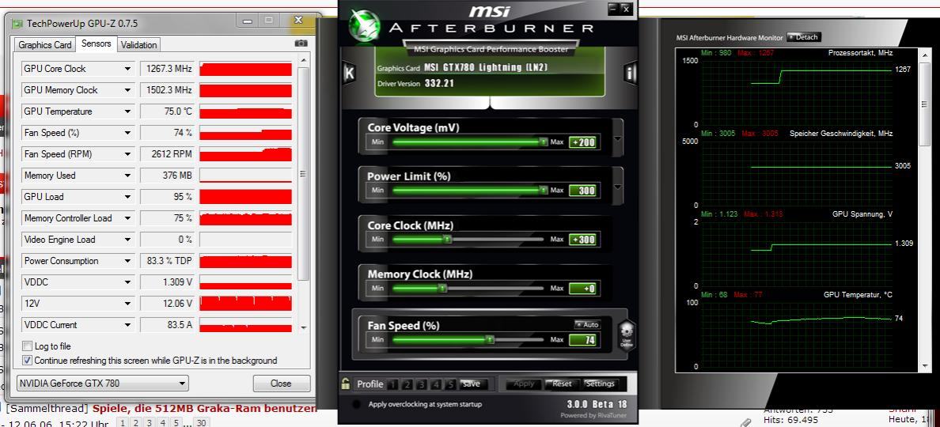Click the profile lock icon in Afterburner
940x427 pixels.
(345, 384)
